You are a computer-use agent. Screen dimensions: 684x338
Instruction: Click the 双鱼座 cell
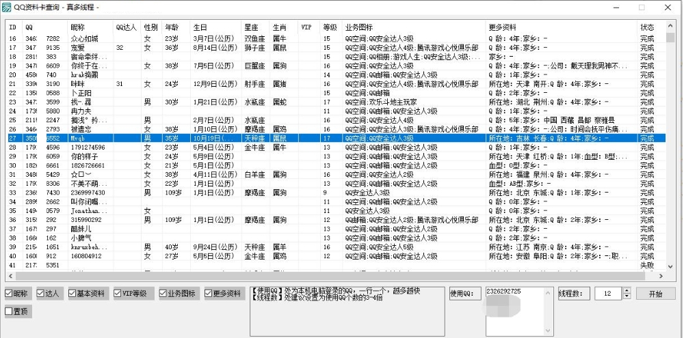point(254,38)
